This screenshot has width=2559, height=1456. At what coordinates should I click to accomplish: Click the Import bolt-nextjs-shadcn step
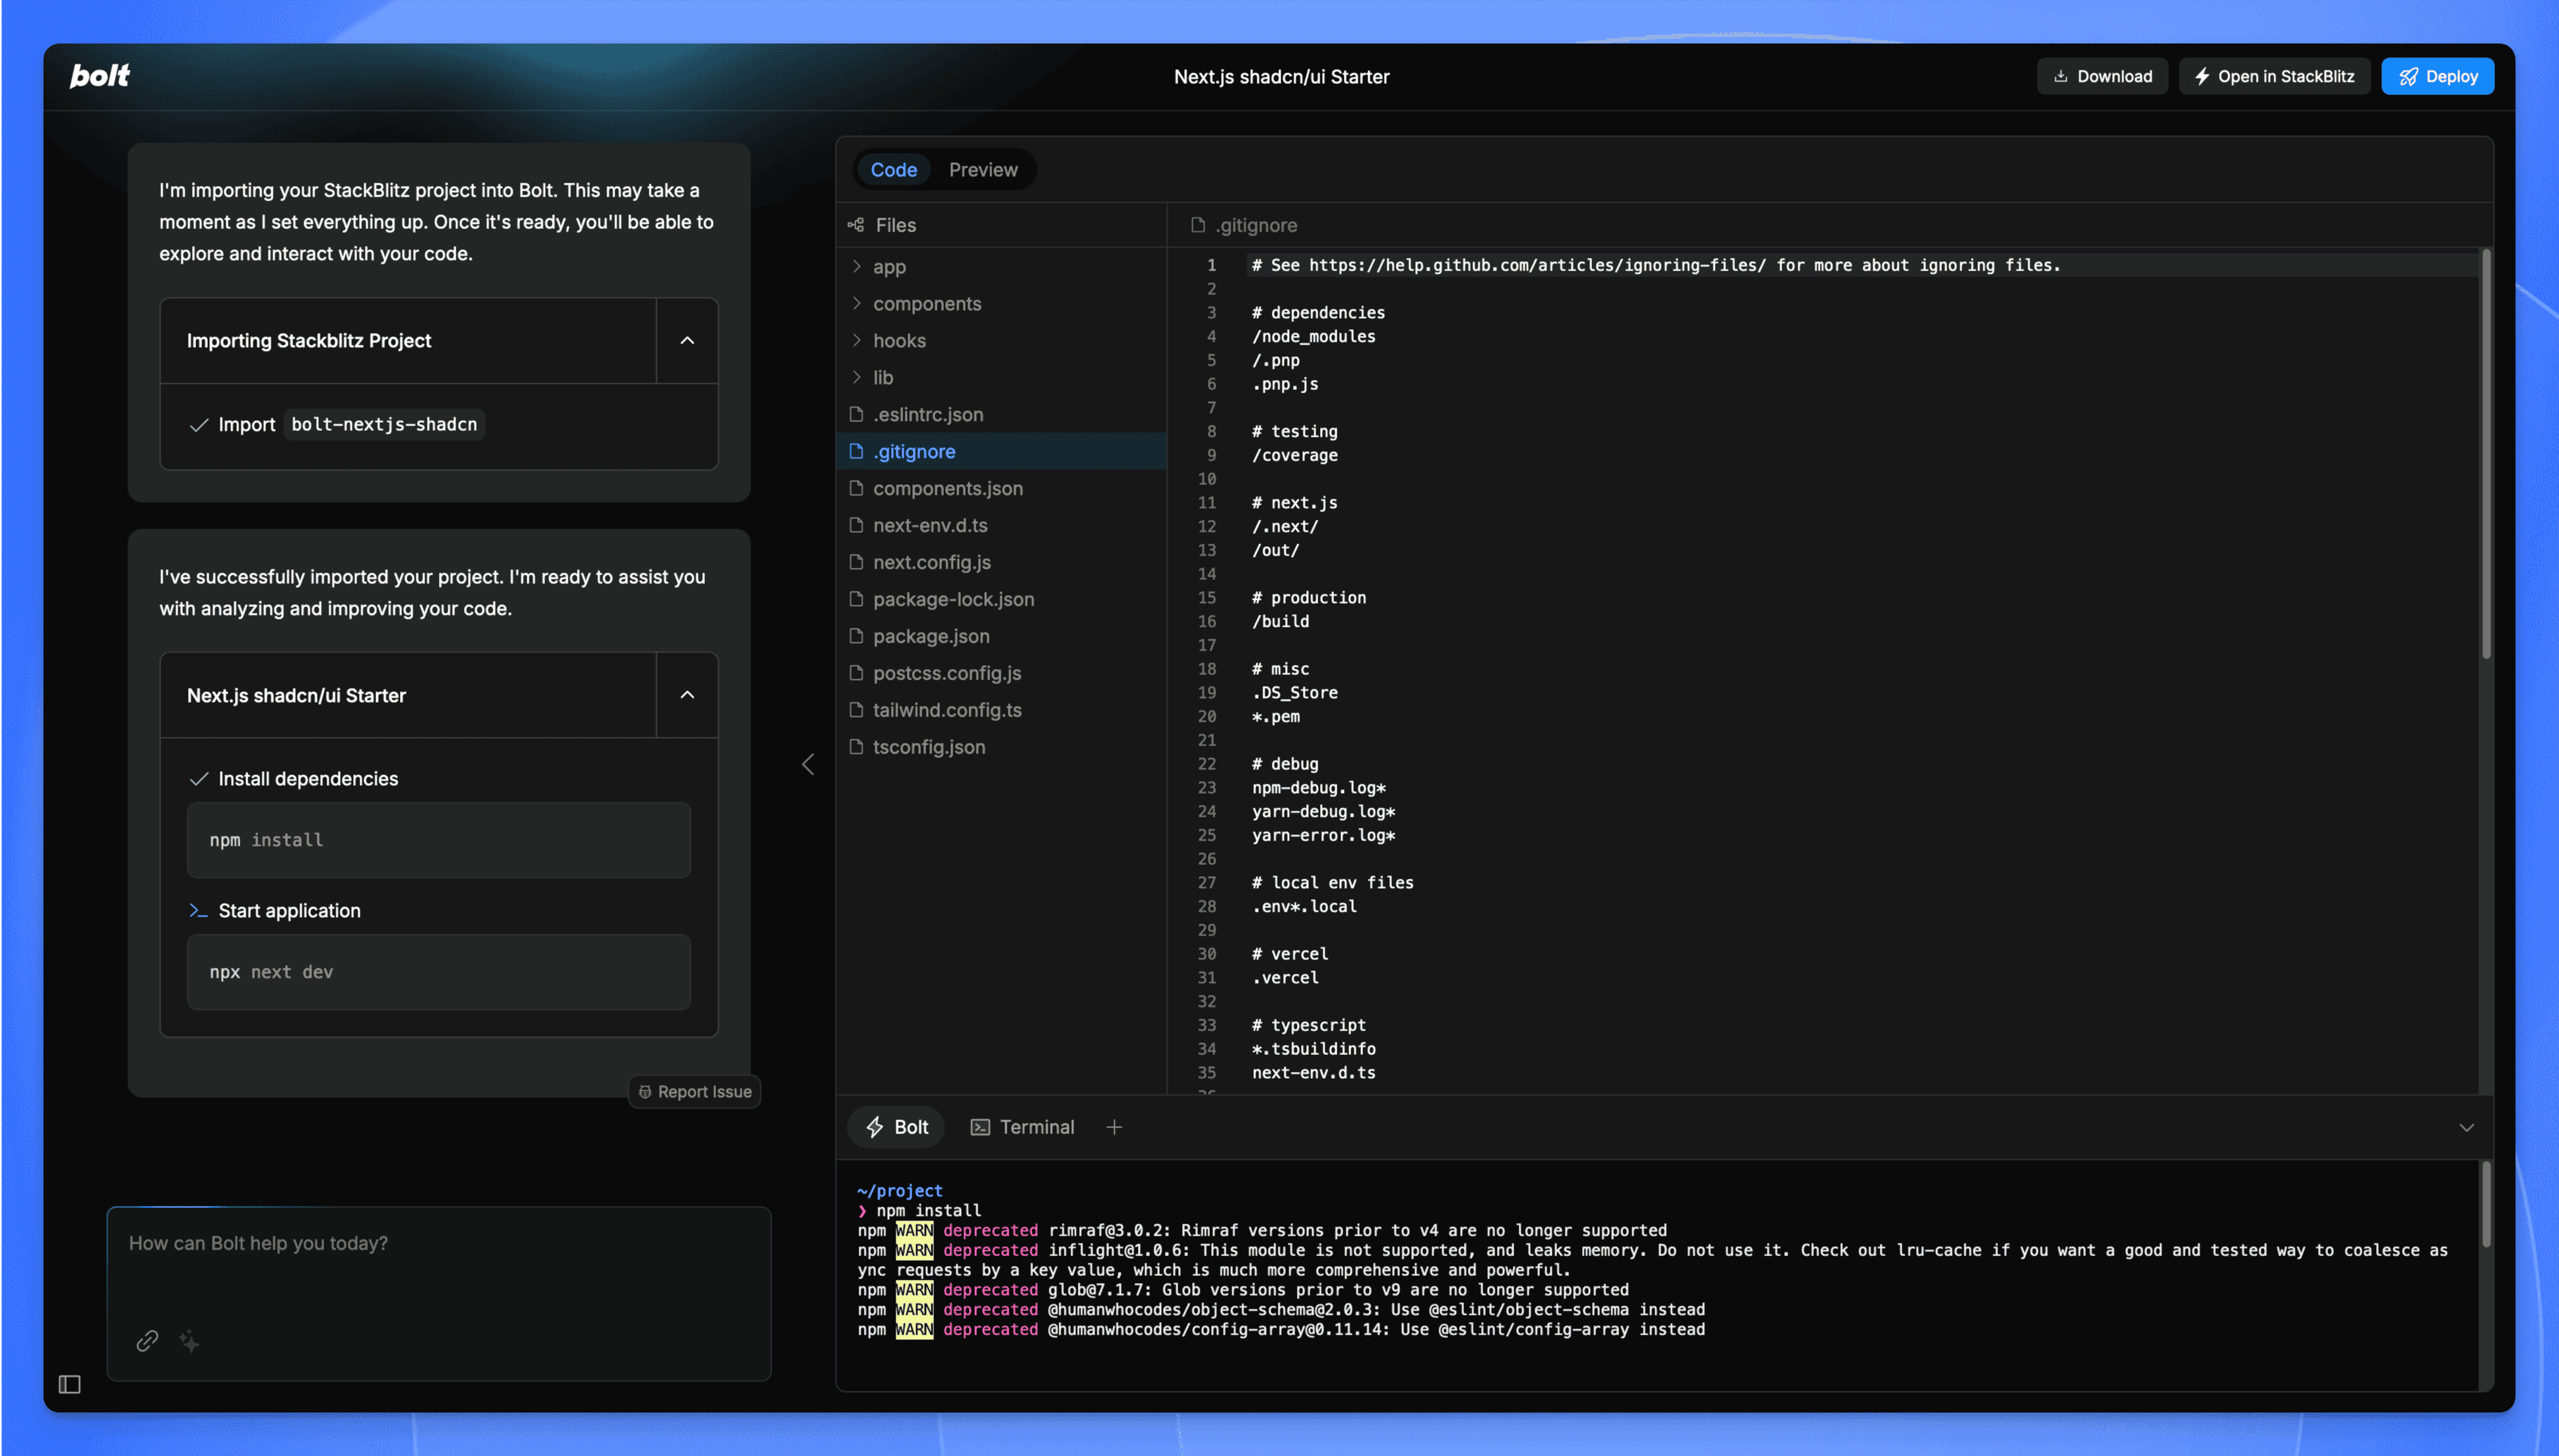[336, 425]
